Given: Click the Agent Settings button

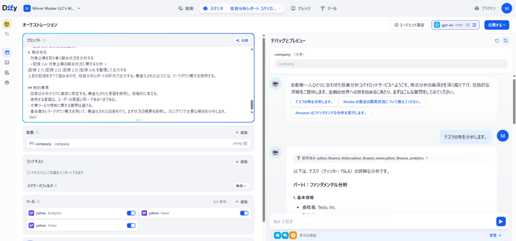Looking at the screenshot, I should pyautogui.click(x=409, y=25).
